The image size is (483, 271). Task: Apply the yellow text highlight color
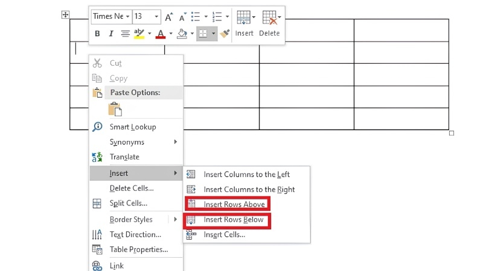[139, 34]
